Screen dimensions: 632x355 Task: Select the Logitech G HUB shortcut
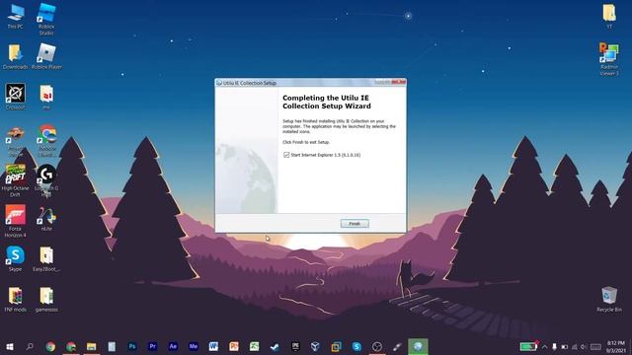[46, 180]
